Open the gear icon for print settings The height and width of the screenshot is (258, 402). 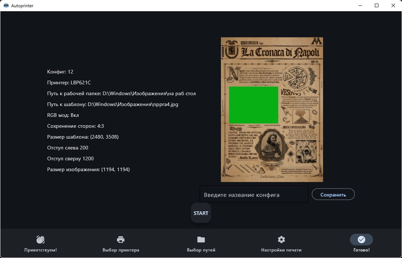(281, 240)
